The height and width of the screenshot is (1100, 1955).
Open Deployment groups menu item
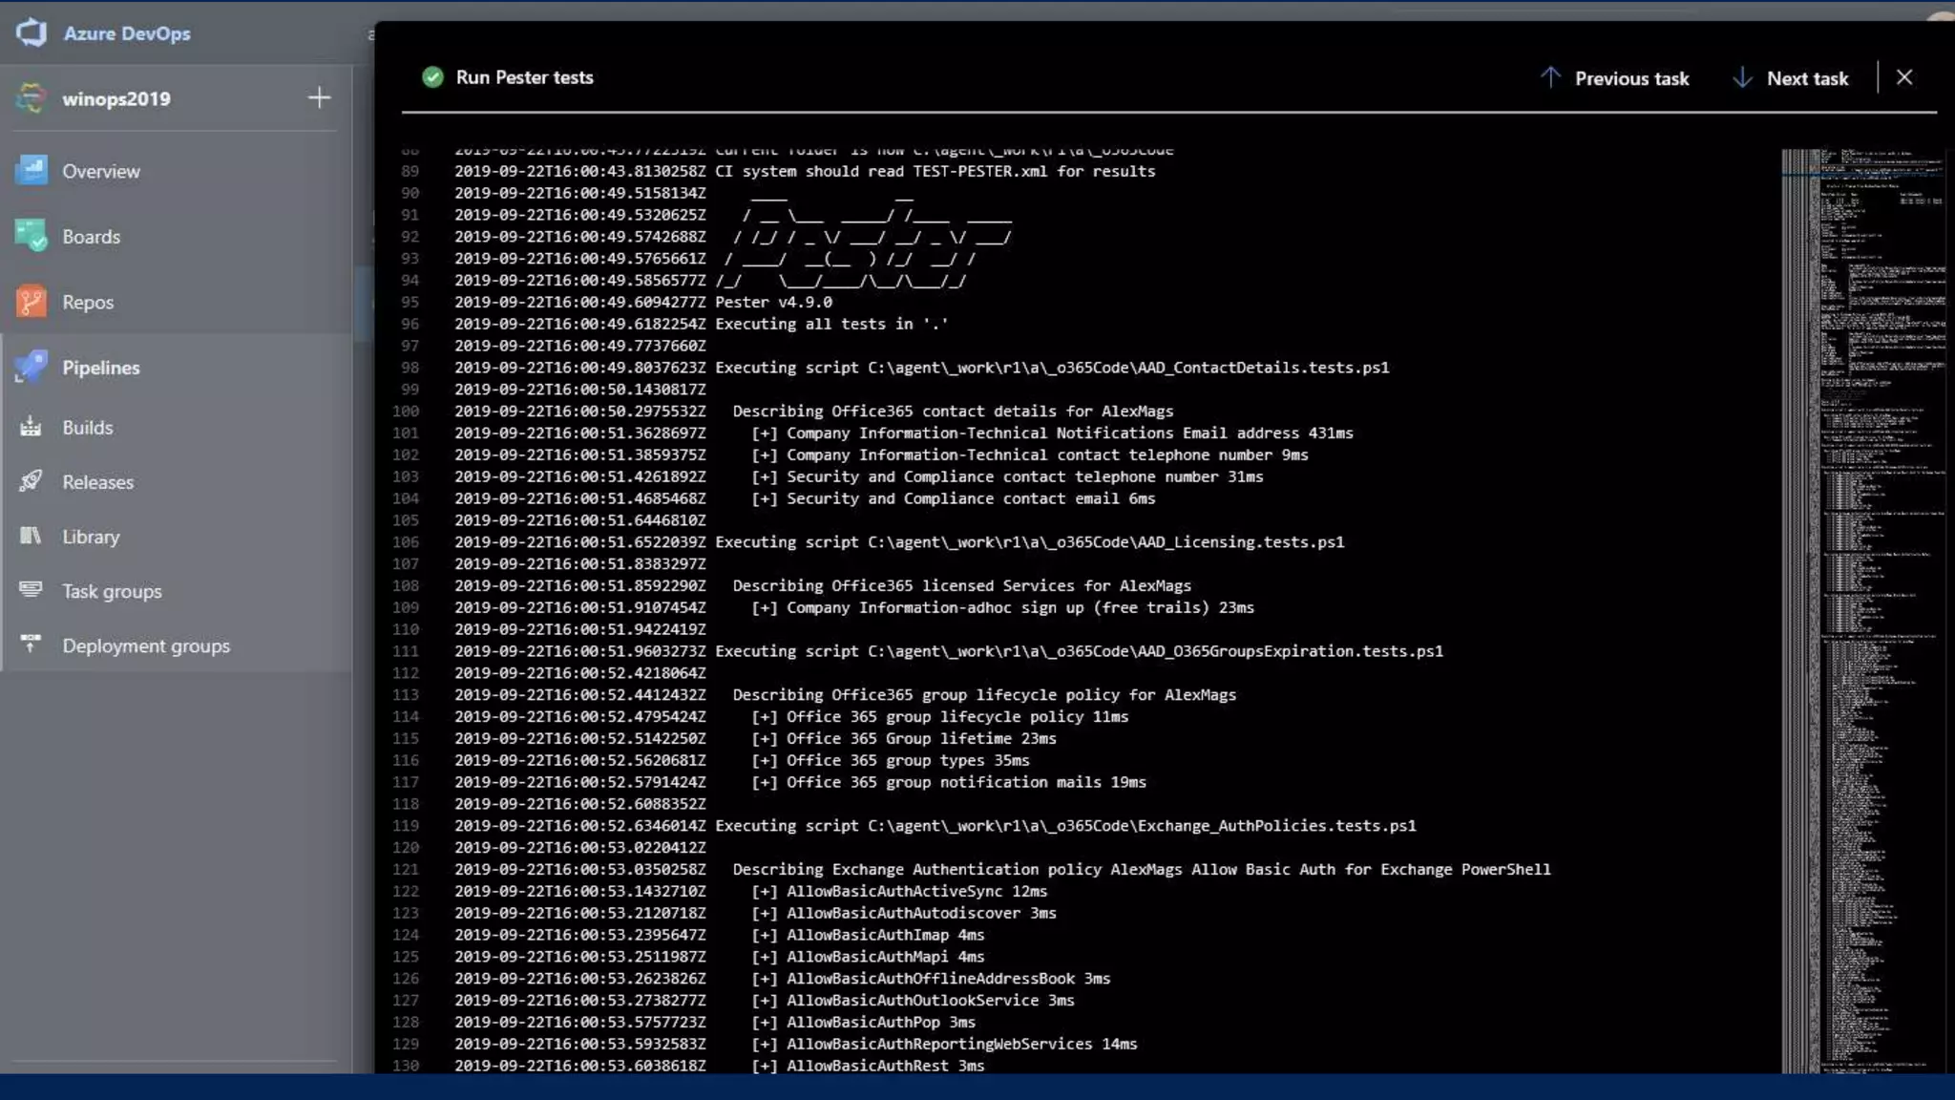pos(145,645)
